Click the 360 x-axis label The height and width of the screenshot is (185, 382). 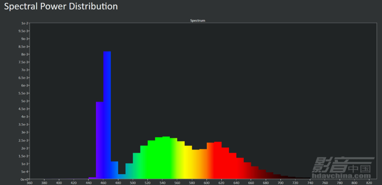(29, 183)
